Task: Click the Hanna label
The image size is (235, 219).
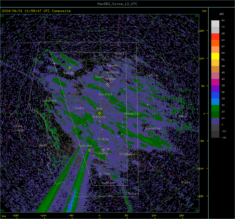Action: click(x=183, y=116)
